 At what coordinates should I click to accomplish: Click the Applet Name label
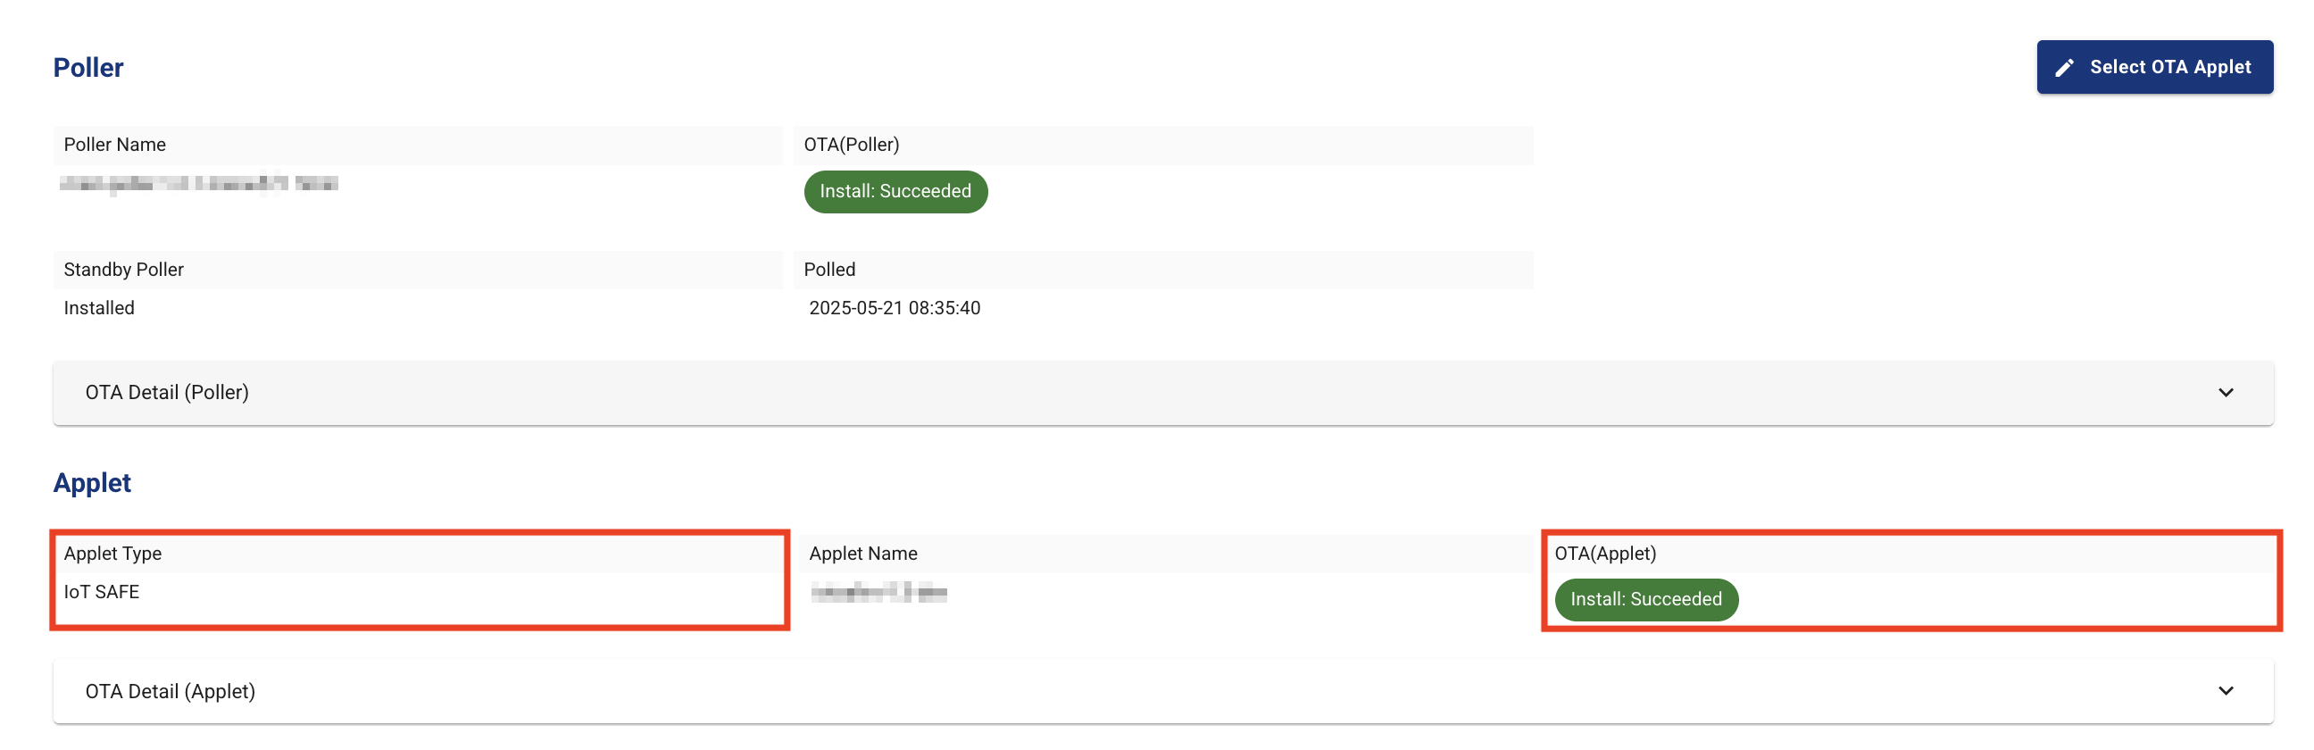coord(862,554)
